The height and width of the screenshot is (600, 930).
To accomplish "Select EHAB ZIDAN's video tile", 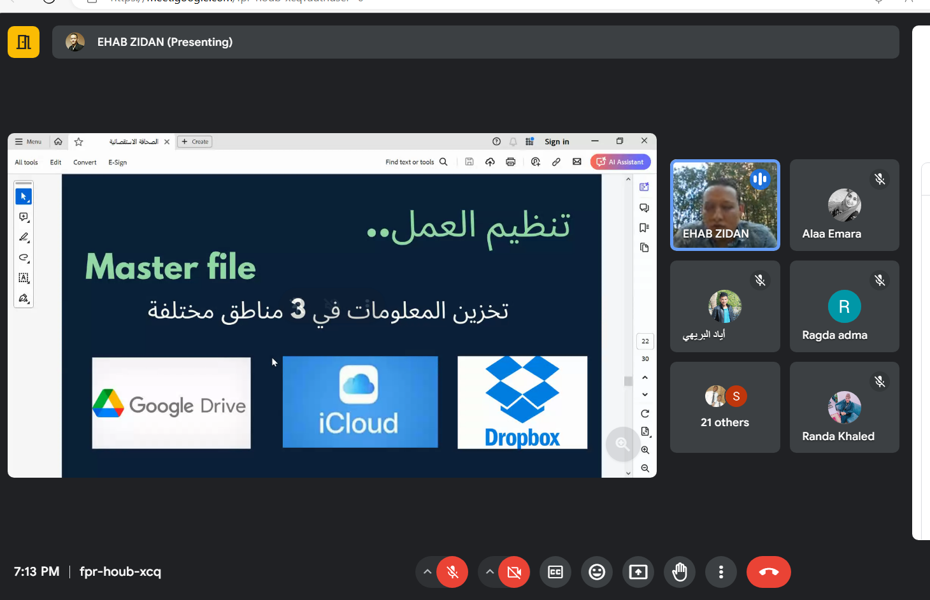I will [x=725, y=205].
